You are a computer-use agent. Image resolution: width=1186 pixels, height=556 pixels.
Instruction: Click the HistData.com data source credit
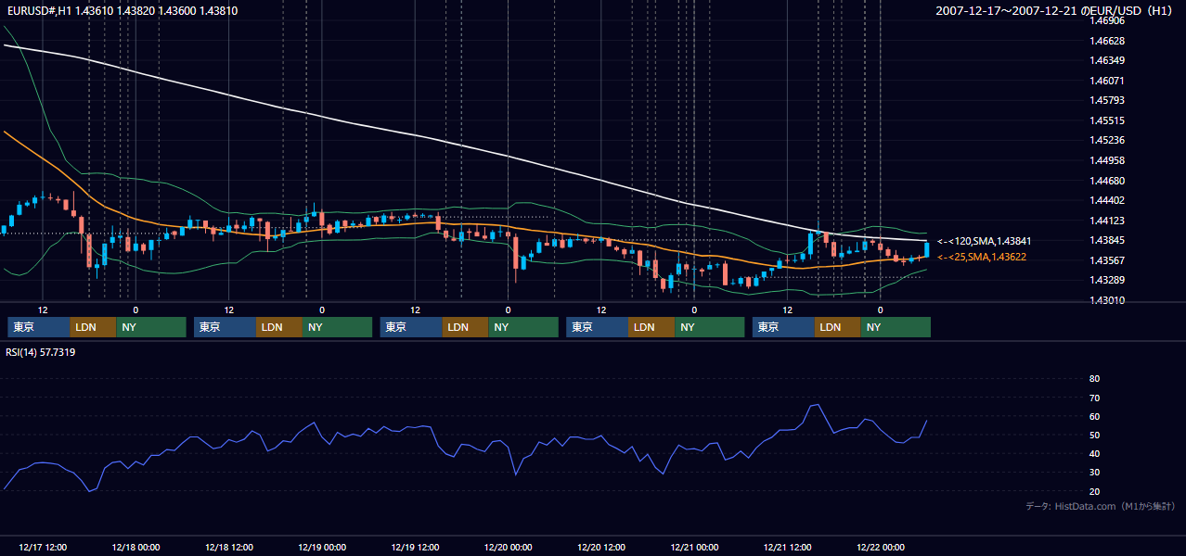coord(1101,506)
